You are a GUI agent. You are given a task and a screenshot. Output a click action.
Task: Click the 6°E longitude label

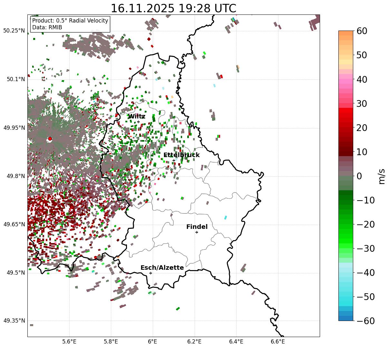click(x=152, y=342)
